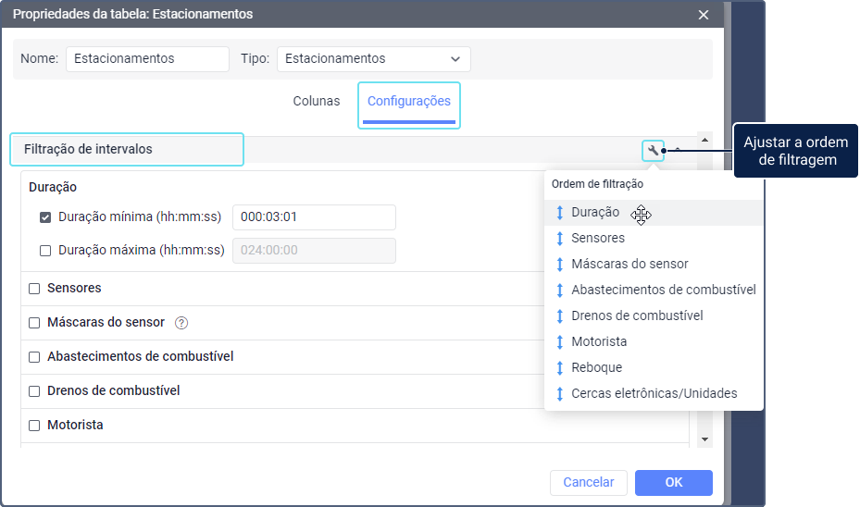The width and height of the screenshot is (860, 507).
Task: Click the reorder arrow icon next to Motorista
Action: pos(559,341)
